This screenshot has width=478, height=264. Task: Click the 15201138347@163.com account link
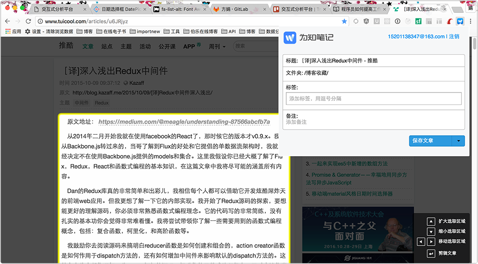click(x=416, y=36)
